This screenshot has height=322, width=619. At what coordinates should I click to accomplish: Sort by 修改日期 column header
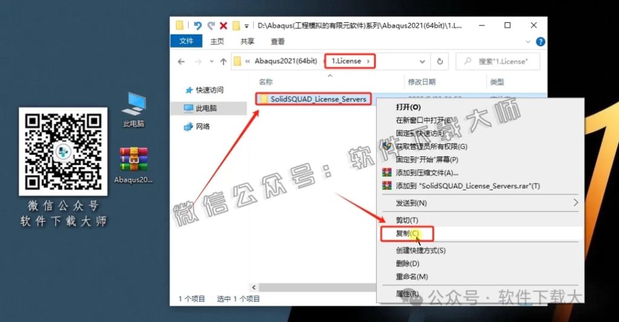pyautogui.click(x=421, y=82)
